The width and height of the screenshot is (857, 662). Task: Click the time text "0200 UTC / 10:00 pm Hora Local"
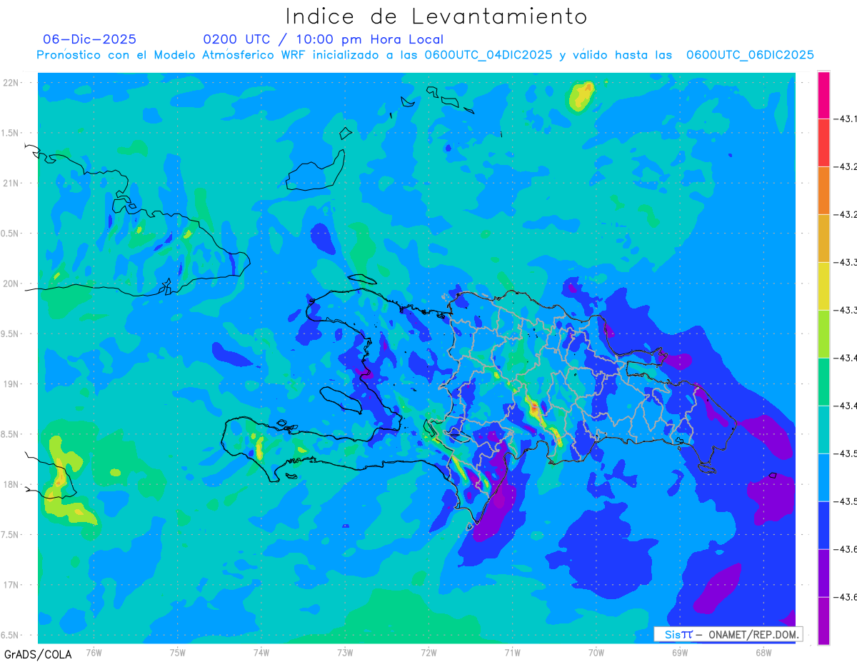click(324, 39)
